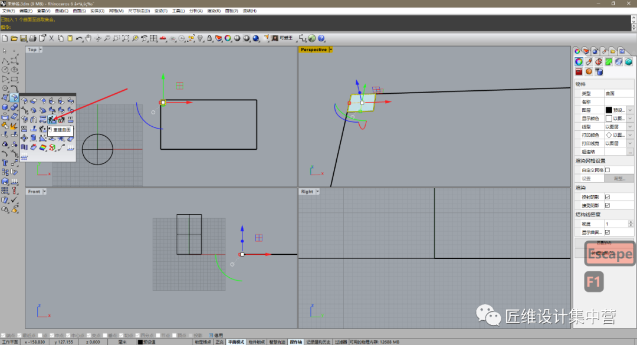This screenshot has width=637, height=345.
Task: Toggle the custom mesh checkbox (自定义网格)
Action: [x=608, y=170]
